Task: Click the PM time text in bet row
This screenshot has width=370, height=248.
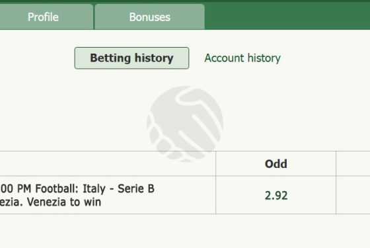Action: coord(24,188)
